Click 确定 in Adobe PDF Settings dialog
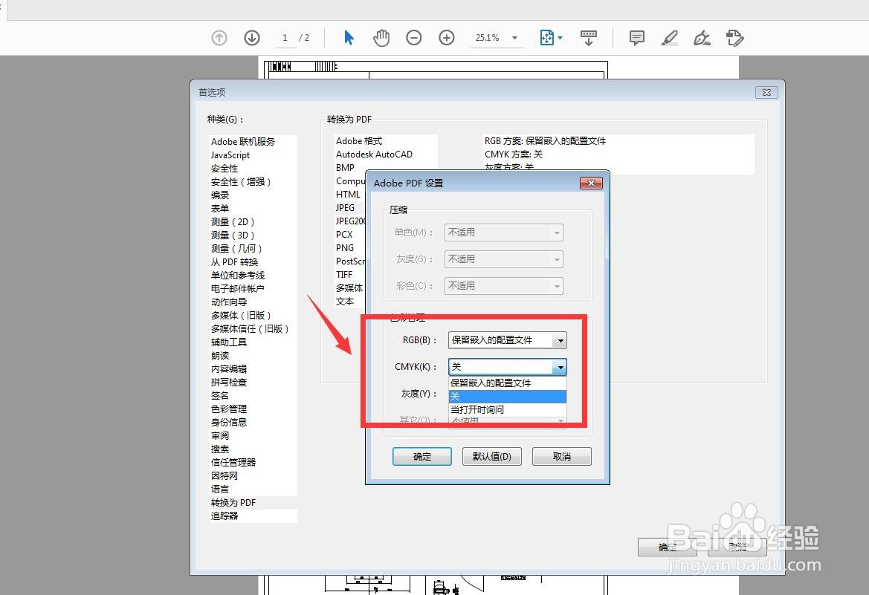The image size is (869, 595). [422, 457]
